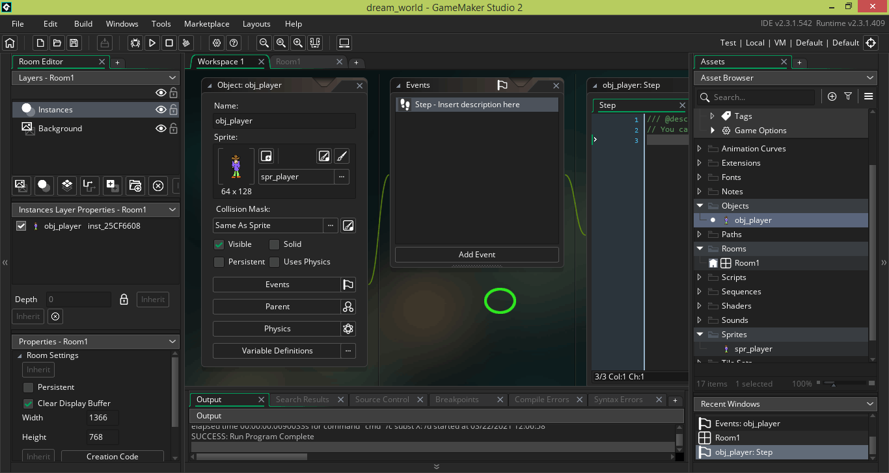
Task: Open the target manager crosshair icon
Action: 871,43
